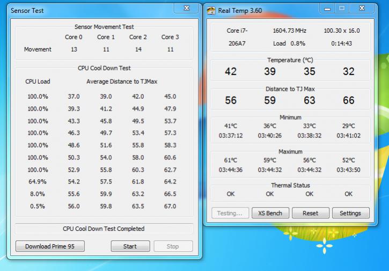Click distance value 49.5

138,121
